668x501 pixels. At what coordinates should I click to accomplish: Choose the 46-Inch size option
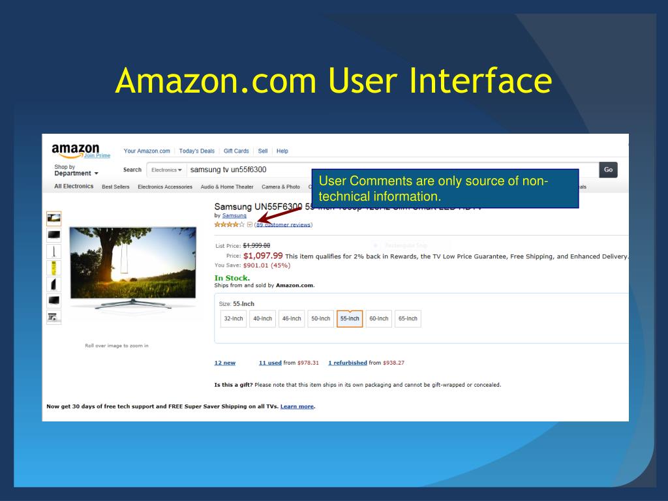coord(292,318)
